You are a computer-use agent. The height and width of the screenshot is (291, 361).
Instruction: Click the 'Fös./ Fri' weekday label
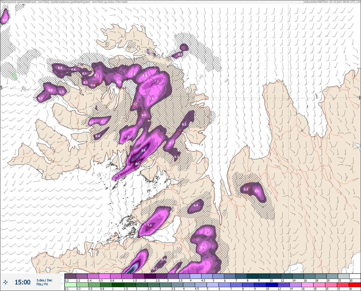click(42, 284)
